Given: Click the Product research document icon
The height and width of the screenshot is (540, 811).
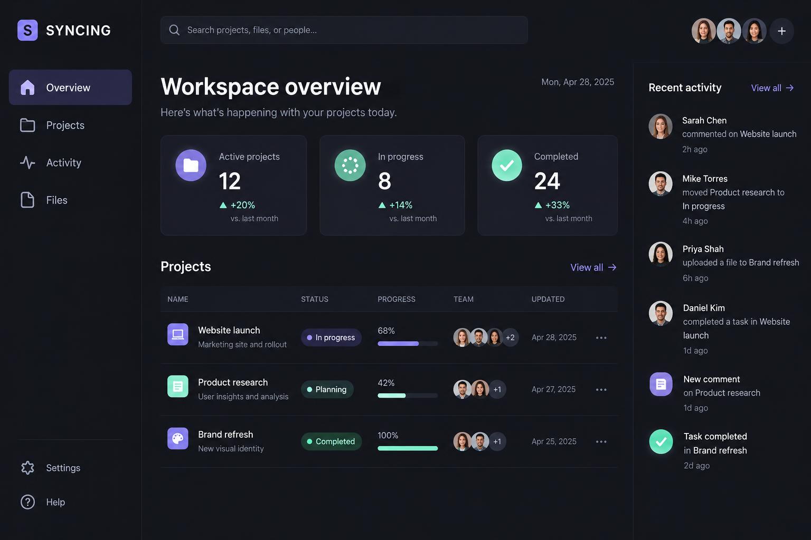Looking at the screenshot, I should coord(178,387).
